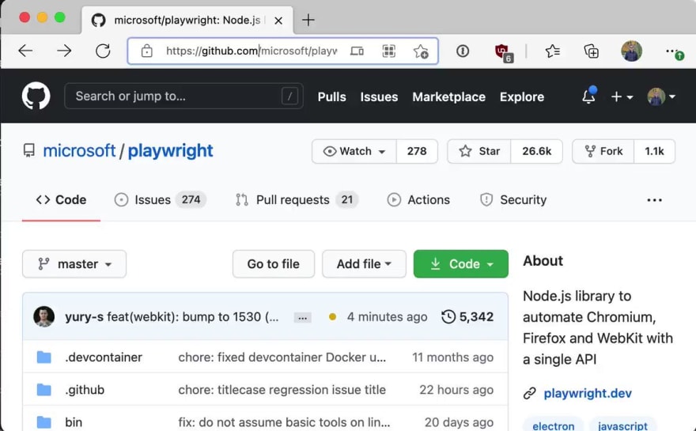Click the 1Password extension icon
This screenshot has width=696, height=431.
(x=463, y=51)
